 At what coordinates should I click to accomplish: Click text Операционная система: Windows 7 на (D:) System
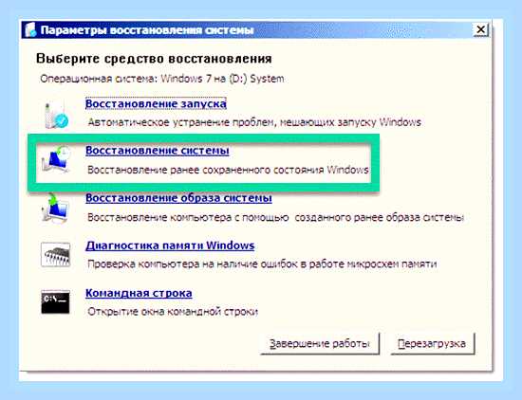162,79
